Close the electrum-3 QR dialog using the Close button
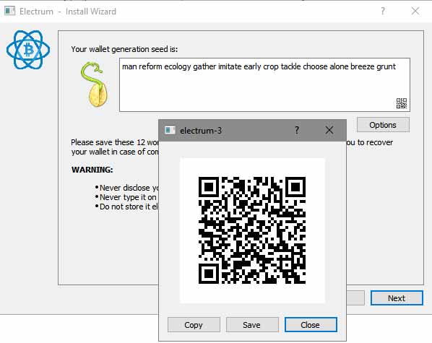 311,325
